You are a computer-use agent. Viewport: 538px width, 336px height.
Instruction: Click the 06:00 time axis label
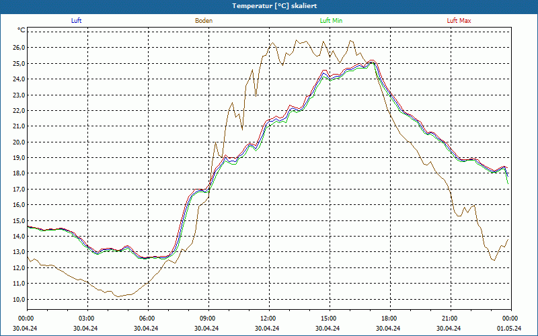click(x=148, y=319)
